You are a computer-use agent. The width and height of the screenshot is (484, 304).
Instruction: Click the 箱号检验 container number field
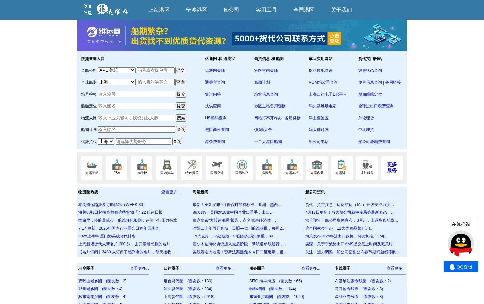[136, 94]
